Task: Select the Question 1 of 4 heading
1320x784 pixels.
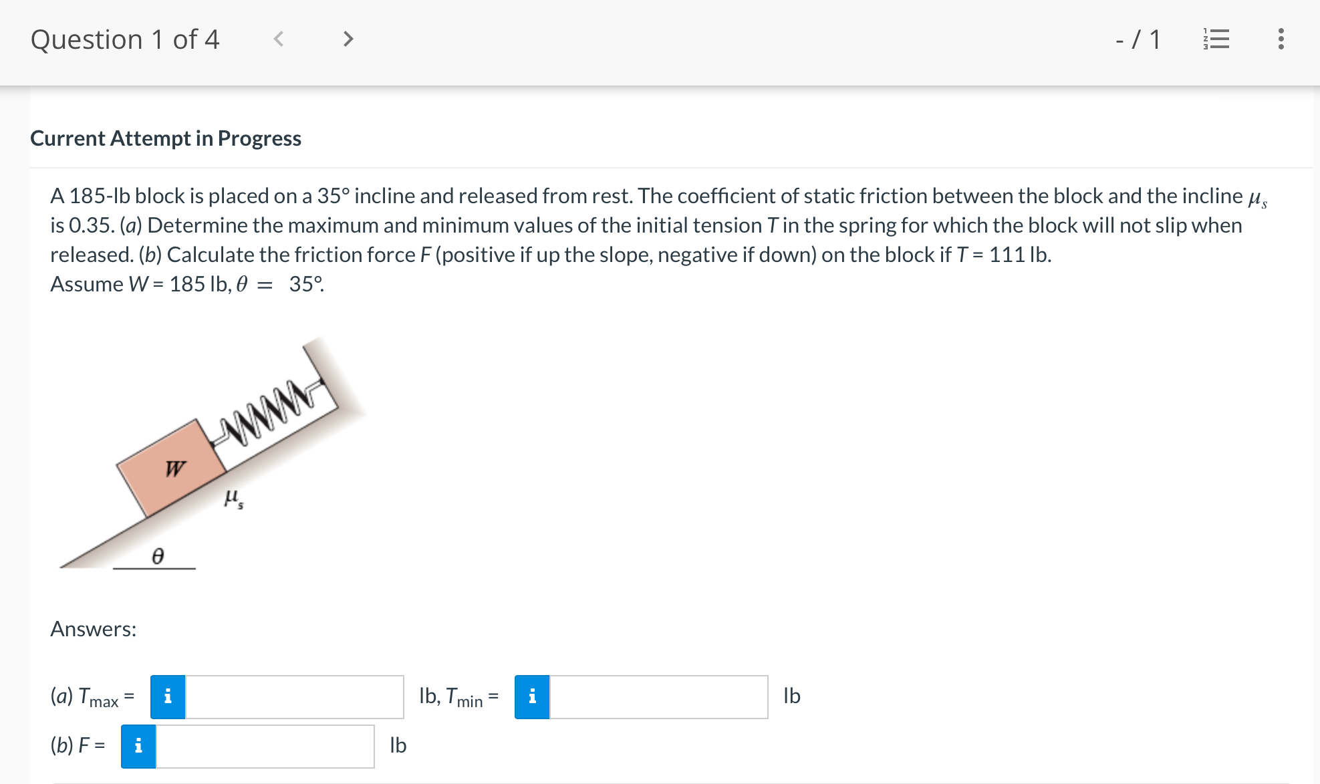Action: 126,39
